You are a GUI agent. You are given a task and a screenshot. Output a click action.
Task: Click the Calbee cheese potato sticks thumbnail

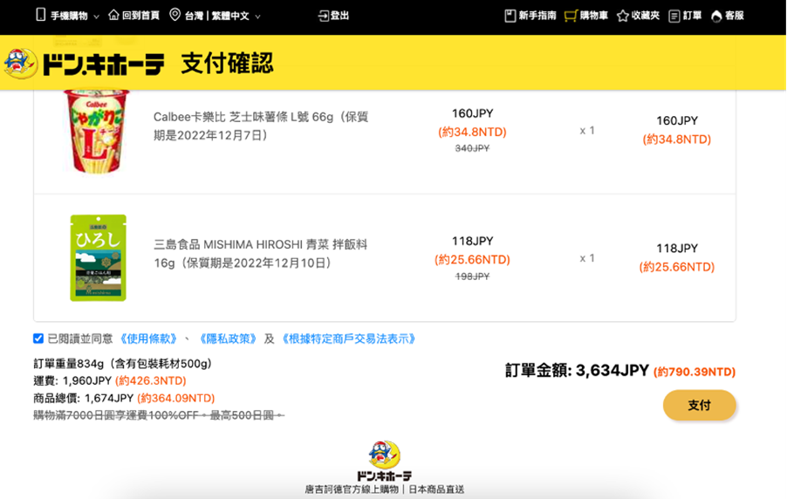(97, 132)
